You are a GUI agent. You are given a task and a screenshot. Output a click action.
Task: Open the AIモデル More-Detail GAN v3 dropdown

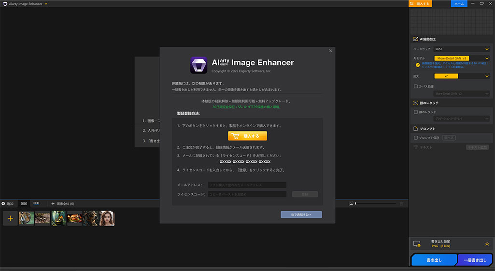pos(461,58)
